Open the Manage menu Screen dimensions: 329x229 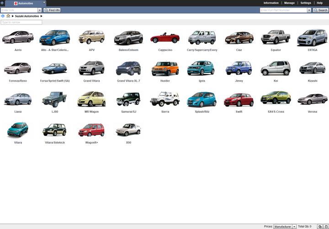click(x=289, y=3)
